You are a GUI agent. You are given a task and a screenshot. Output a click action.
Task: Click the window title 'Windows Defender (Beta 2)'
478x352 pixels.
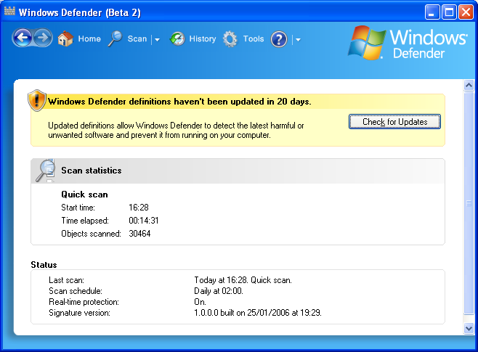(80, 12)
